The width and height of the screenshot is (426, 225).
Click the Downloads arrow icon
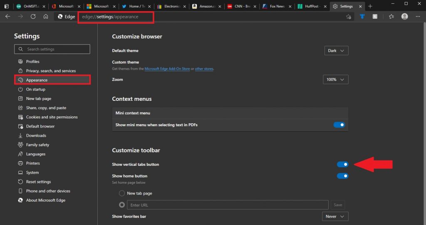tap(20, 135)
